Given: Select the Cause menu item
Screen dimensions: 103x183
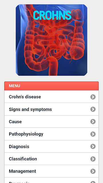Looking at the screenshot, I should tap(51, 122).
